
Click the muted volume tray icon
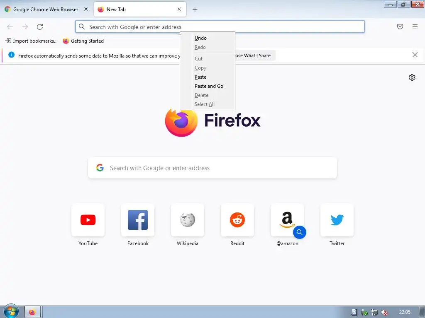coord(384,312)
